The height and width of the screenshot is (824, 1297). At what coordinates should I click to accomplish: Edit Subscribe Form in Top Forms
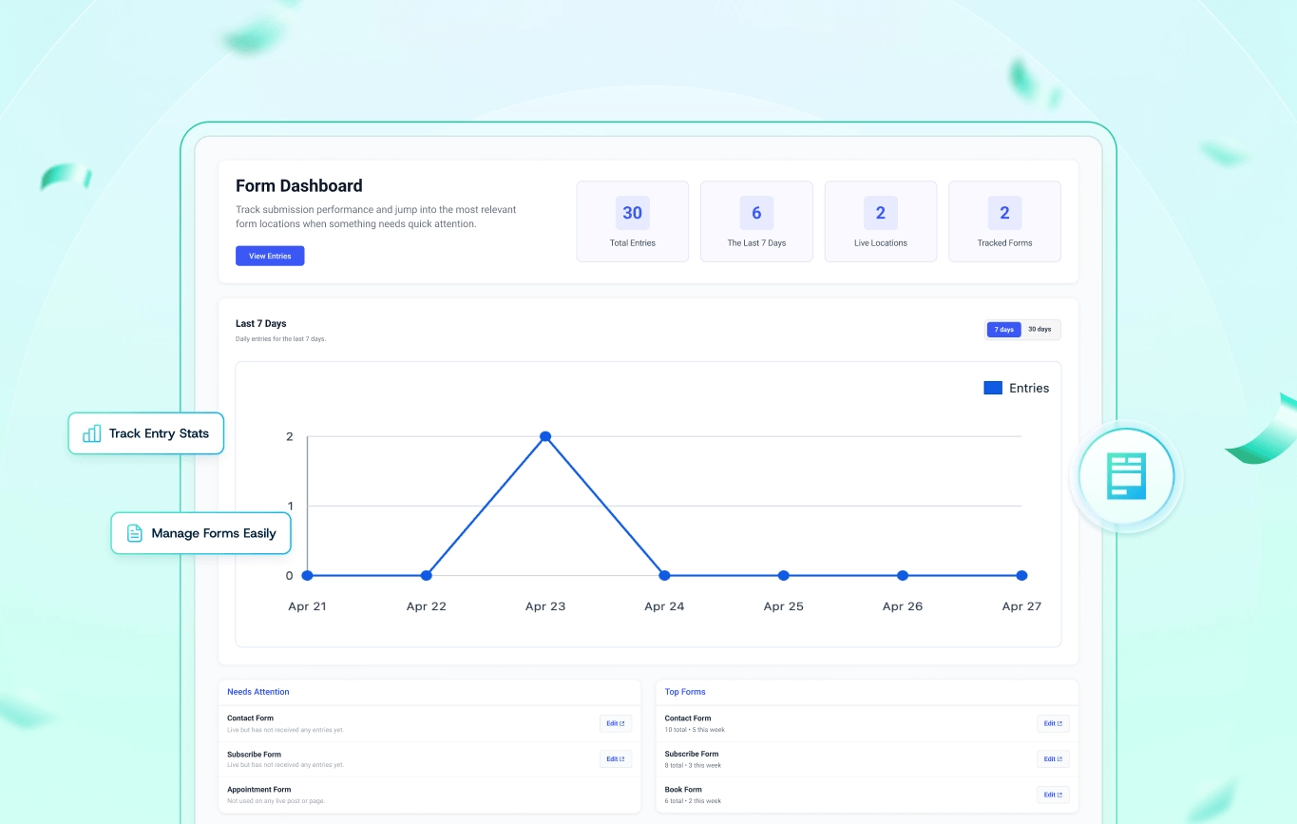(x=1053, y=758)
